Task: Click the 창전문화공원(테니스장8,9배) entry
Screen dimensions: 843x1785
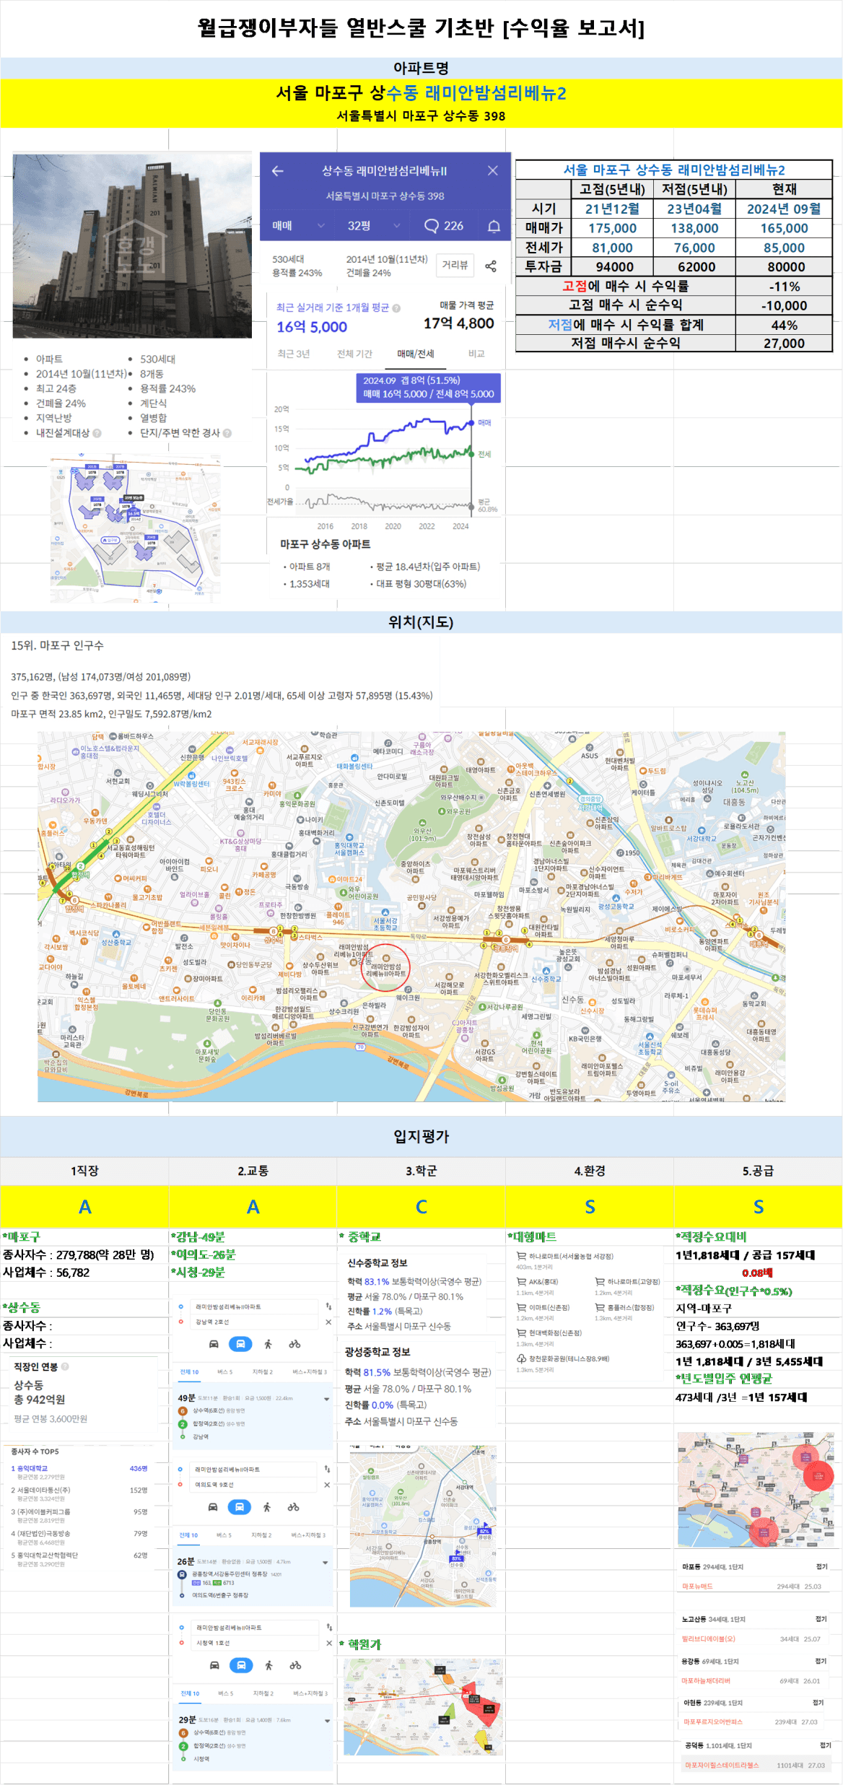Action: [x=562, y=1358]
